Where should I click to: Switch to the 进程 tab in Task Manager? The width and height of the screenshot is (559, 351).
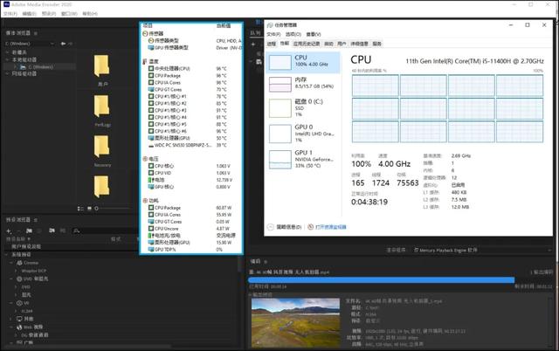point(272,44)
